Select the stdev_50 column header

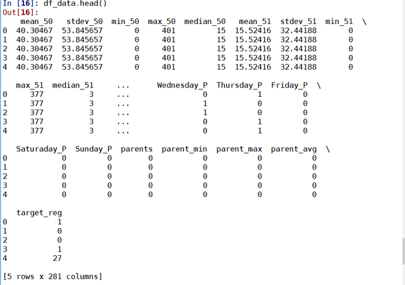(x=85, y=22)
